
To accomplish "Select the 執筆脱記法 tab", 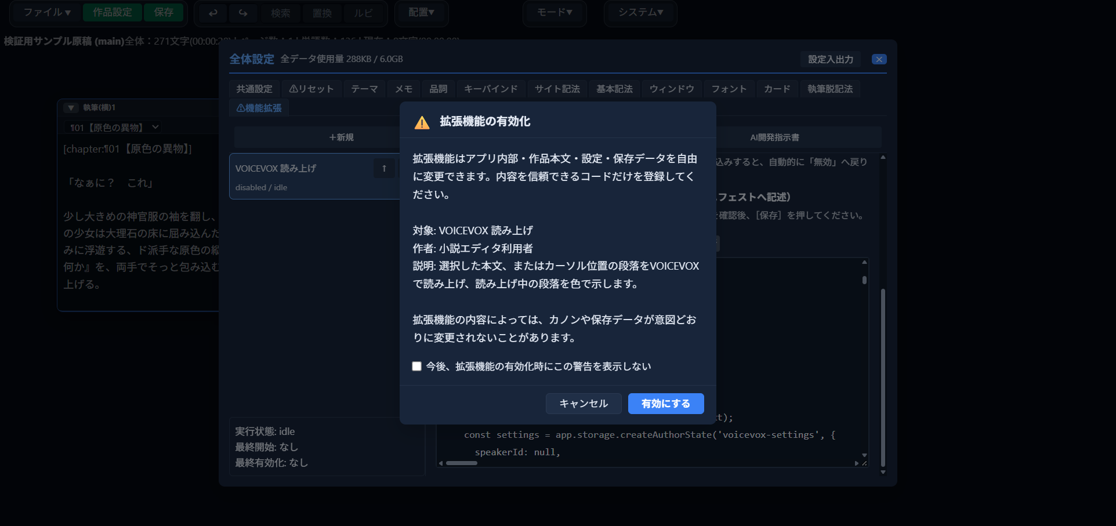I will tap(830, 89).
